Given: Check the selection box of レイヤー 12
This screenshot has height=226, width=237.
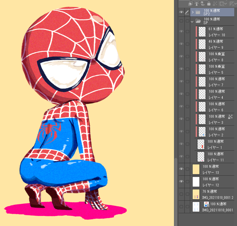Looking at the screenshot, I should [x=188, y=182].
